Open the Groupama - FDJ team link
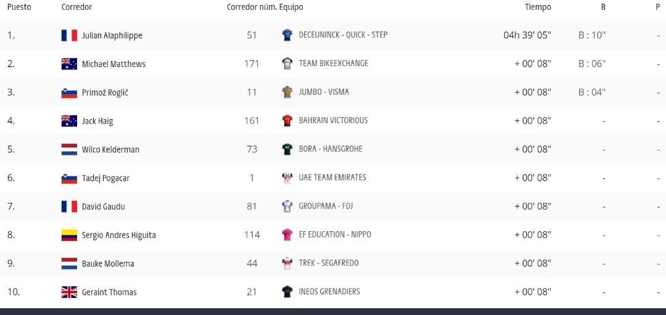 326,207
